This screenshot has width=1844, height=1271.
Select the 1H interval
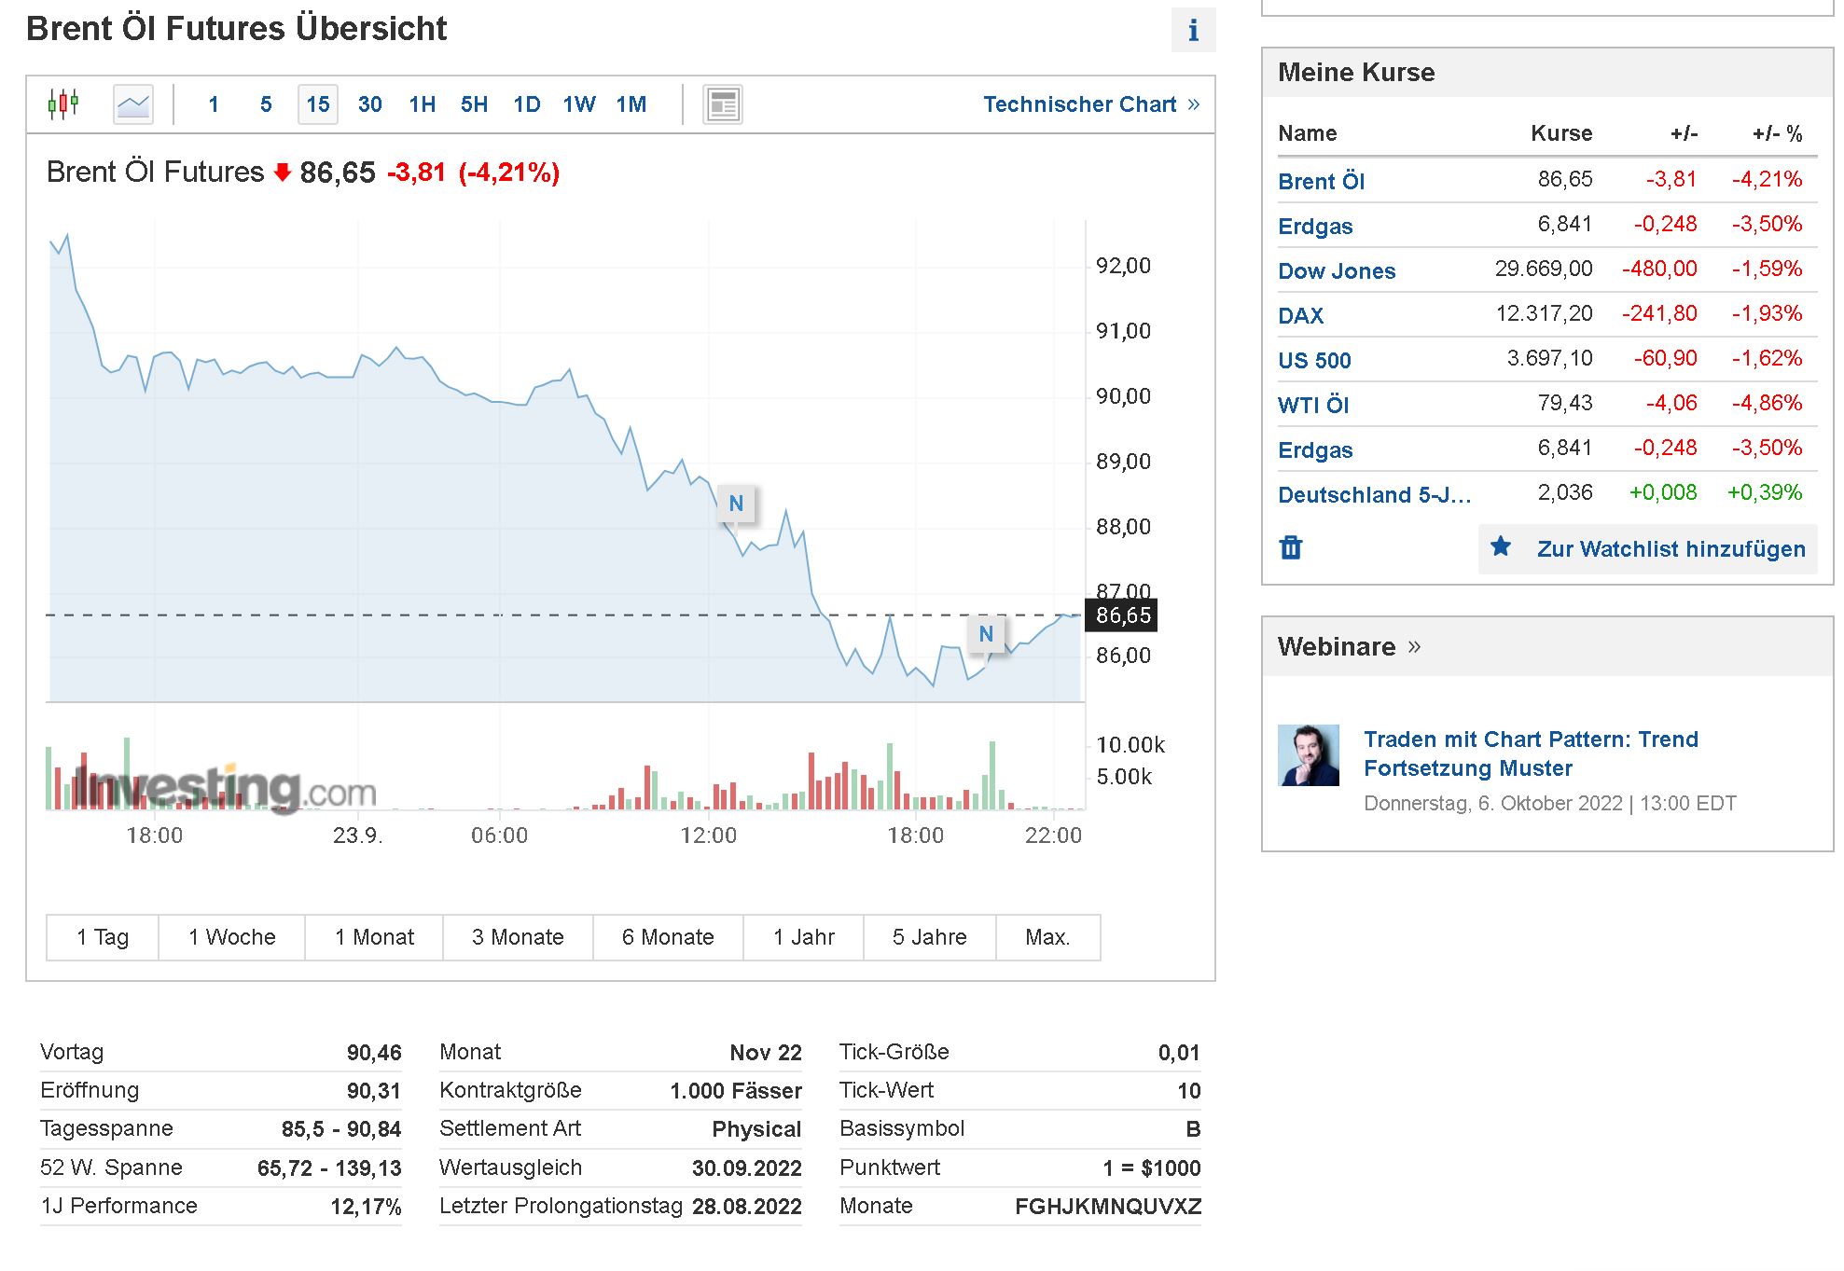click(x=423, y=104)
